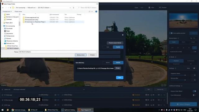Collapse the Этот компьютер tree node

tap(2, 26)
